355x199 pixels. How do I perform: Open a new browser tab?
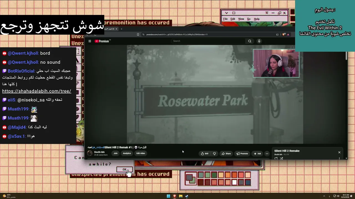pyautogui.click(x=121, y=29)
